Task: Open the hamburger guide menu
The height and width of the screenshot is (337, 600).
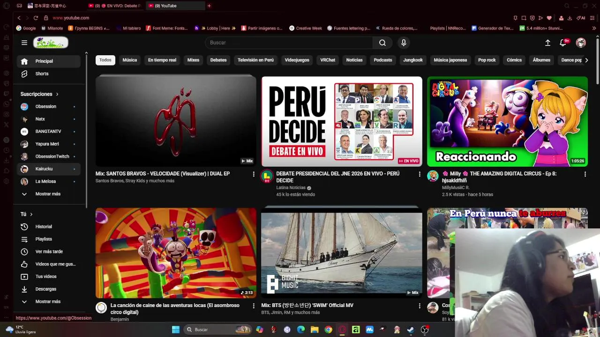Action: (24, 43)
